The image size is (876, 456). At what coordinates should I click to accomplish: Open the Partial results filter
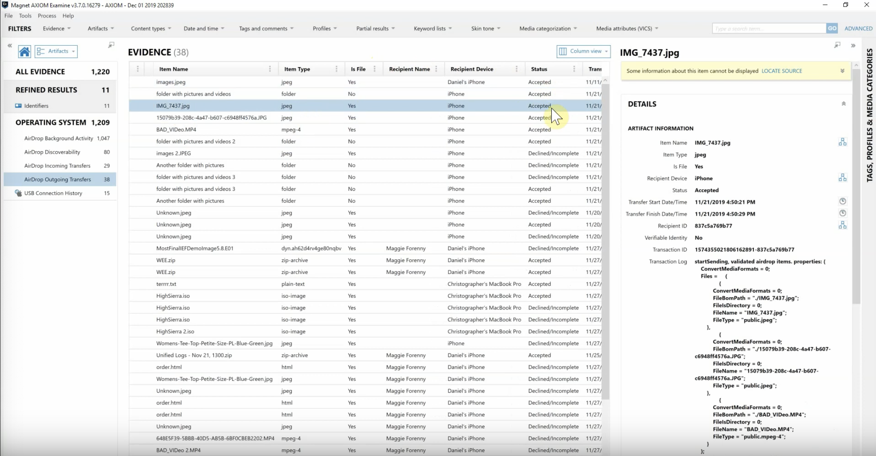[x=375, y=29]
